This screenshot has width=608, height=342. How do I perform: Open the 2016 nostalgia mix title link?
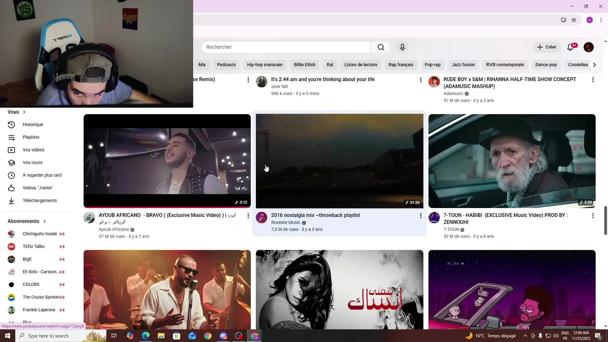click(x=315, y=215)
